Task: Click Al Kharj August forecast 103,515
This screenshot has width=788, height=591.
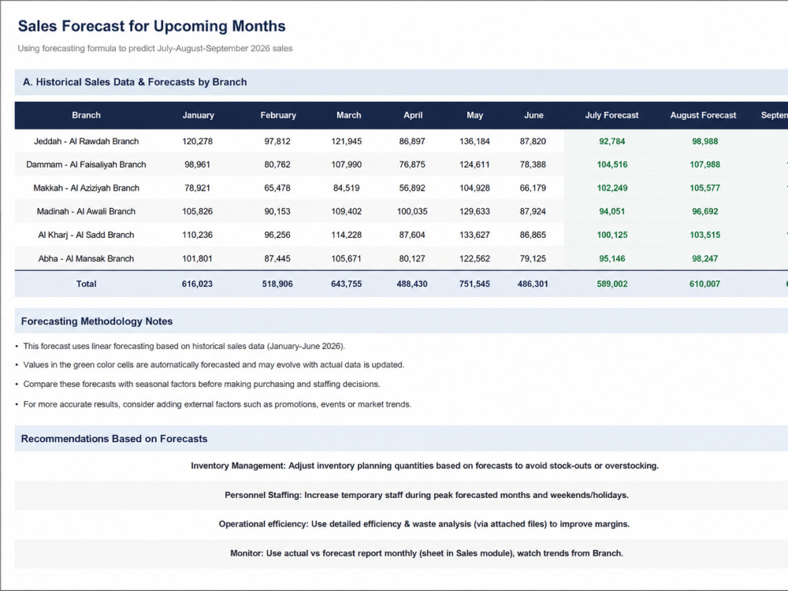Action: point(705,235)
